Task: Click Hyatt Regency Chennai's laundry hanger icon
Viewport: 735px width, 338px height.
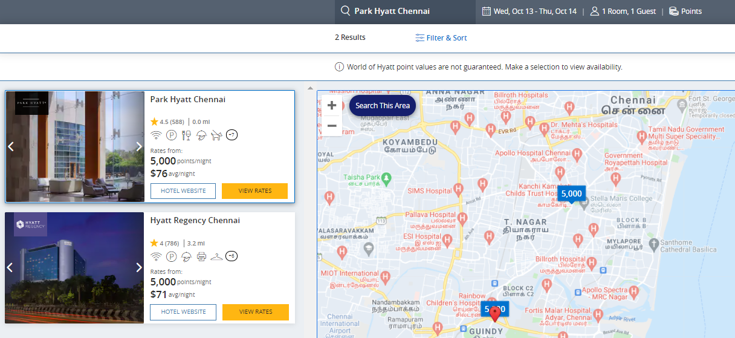Action: tap(216, 256)
